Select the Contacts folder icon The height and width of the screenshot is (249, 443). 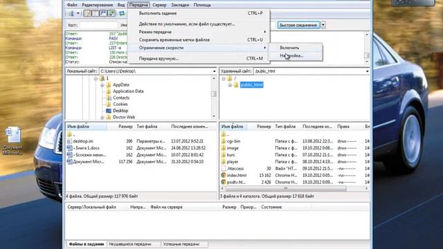(109, 98)
